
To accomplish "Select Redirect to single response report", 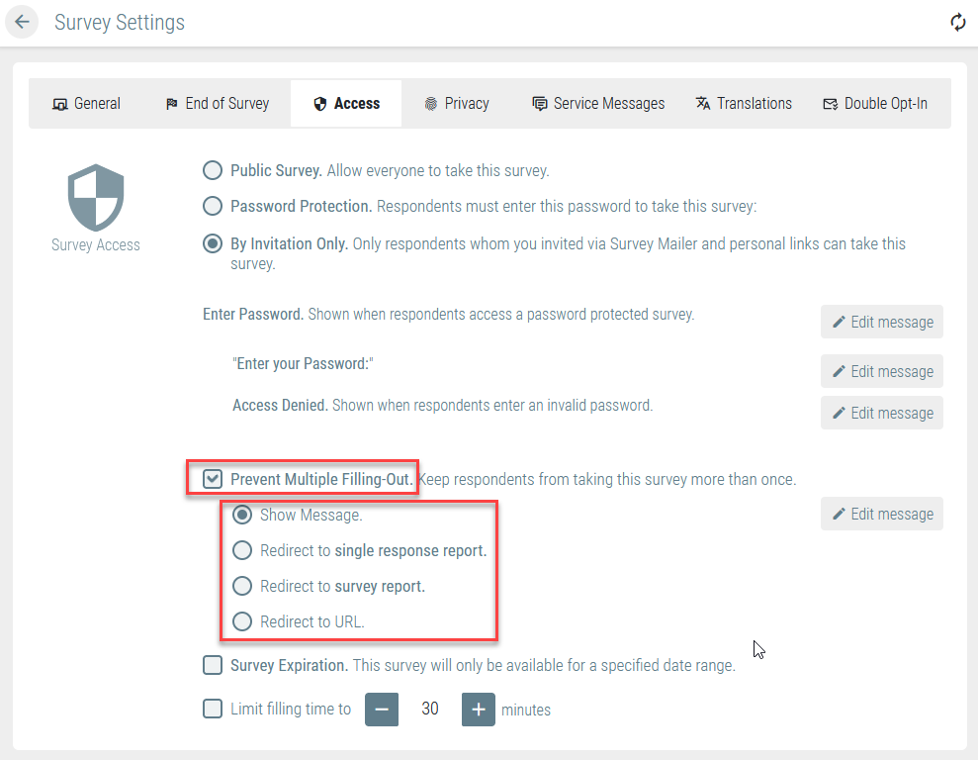I will (x=242, y=550).
